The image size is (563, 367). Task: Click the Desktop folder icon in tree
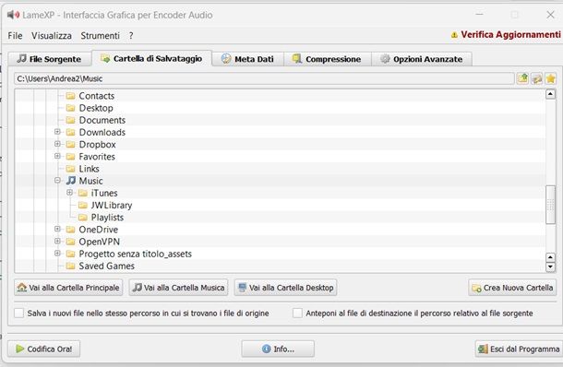71,108
